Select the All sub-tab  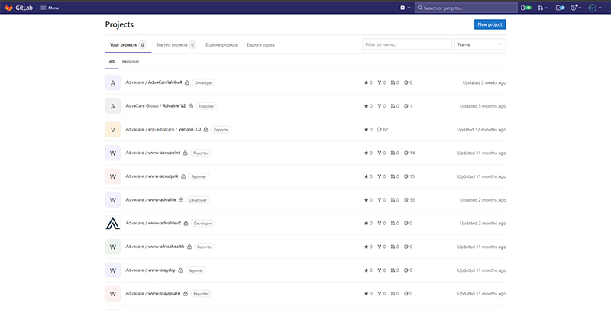[112, 62]
